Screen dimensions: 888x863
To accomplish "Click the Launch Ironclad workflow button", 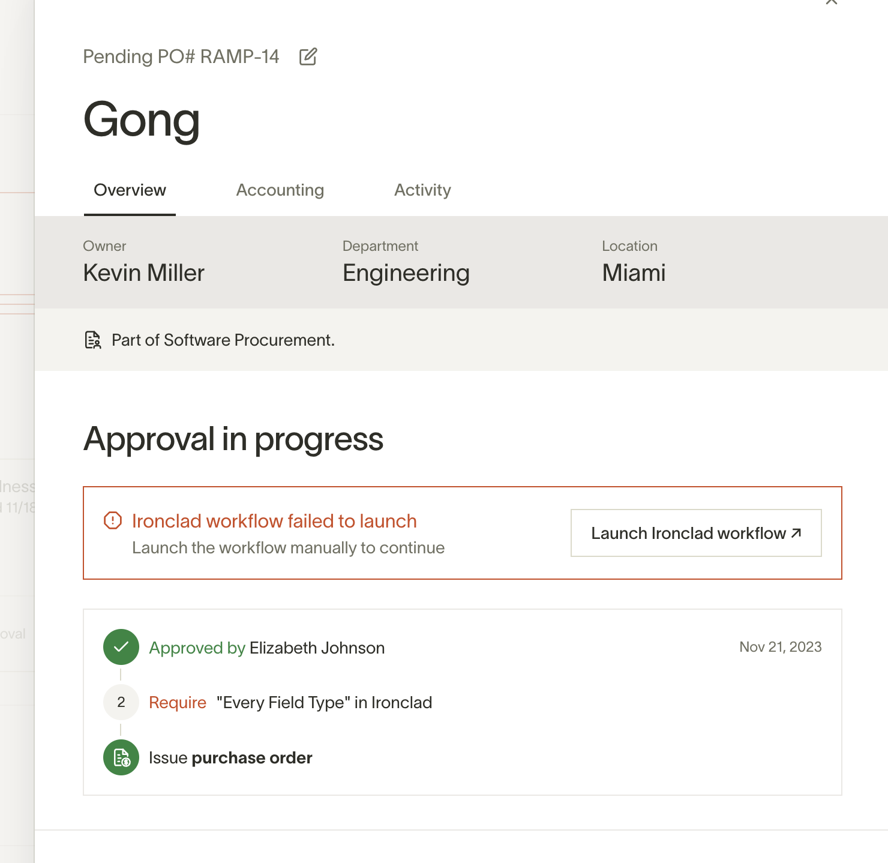I will (696, 533).
